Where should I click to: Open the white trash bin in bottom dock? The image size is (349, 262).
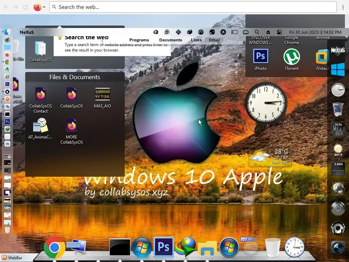(273, 248)
